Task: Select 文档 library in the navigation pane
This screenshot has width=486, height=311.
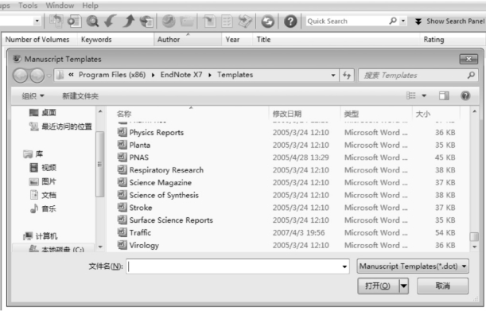Action: (42, 195)
